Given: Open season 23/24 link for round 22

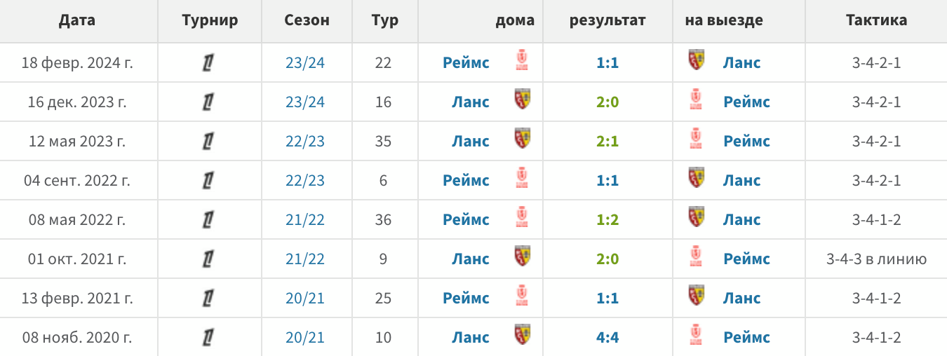Looking at the screenshot, I should [305, 63].
